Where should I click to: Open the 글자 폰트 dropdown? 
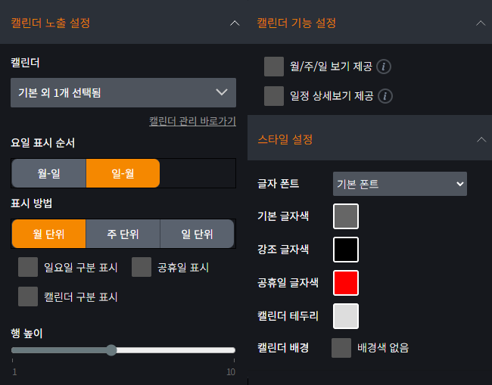coord(400,184)
